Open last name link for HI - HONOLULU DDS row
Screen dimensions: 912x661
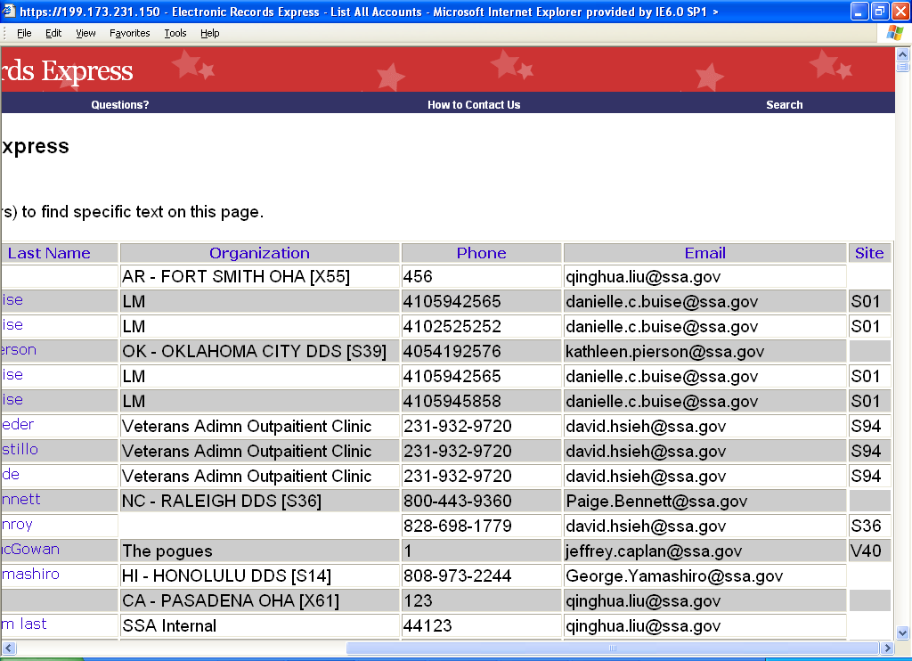[x=30, y=575]
